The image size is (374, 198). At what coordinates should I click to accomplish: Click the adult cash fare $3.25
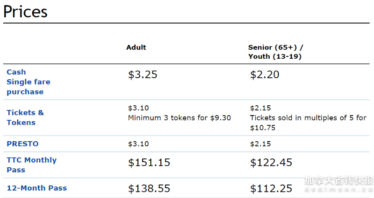(x=143, y=75)
